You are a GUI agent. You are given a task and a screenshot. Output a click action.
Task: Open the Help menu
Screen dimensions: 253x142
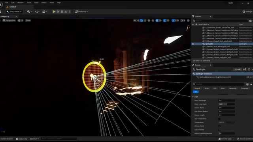point(59,3)
